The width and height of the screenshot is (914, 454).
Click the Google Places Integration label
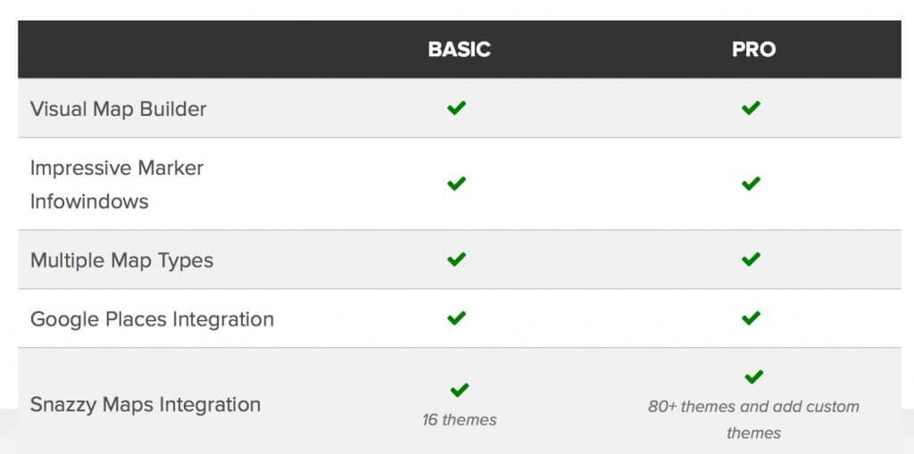[x=152, y=318]
